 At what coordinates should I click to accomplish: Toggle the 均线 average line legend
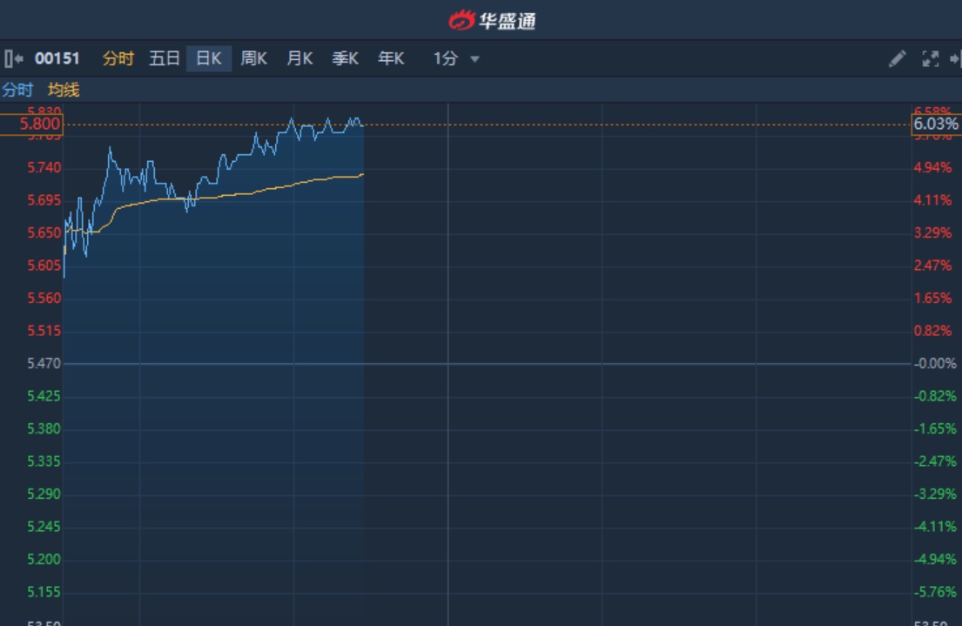tap(64, 90)
